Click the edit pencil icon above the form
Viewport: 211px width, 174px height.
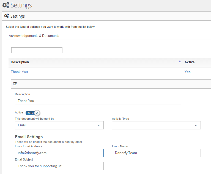pyautogui.click(x=15, y=84)
